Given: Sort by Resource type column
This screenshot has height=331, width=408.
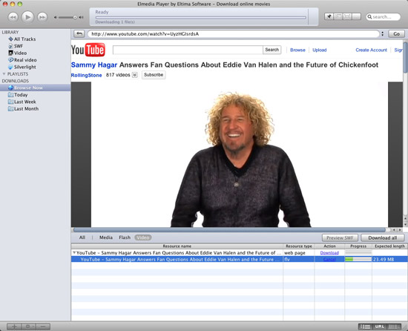Looking at the screenshot, I should tap(299, 246).
